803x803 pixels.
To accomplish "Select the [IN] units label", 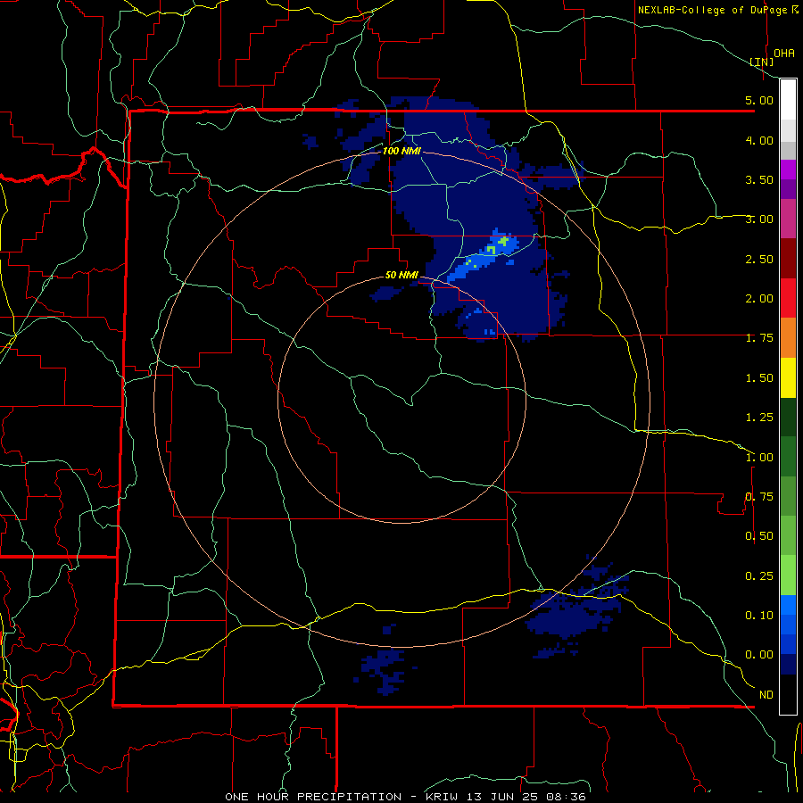I will 762,62.
